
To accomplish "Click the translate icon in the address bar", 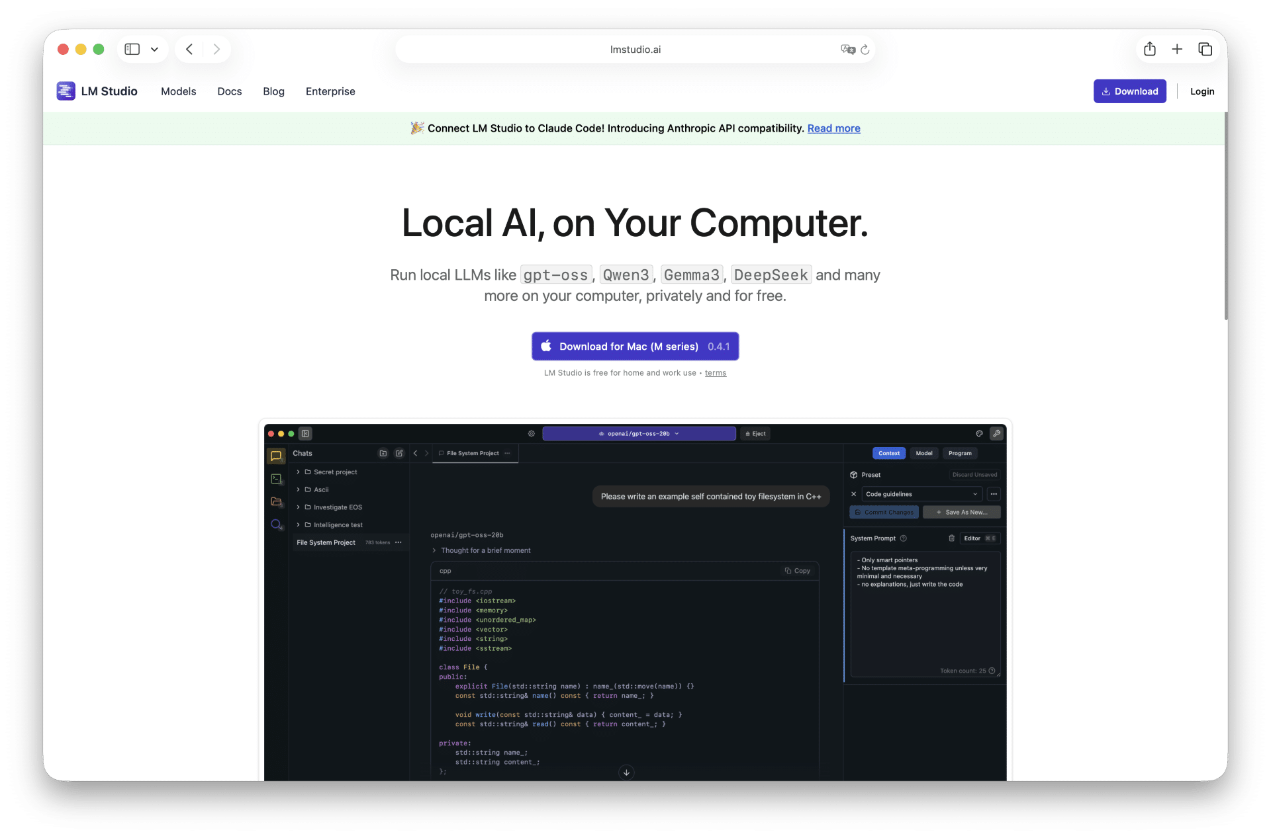I will pyautogui.click(x=847, y=50).
